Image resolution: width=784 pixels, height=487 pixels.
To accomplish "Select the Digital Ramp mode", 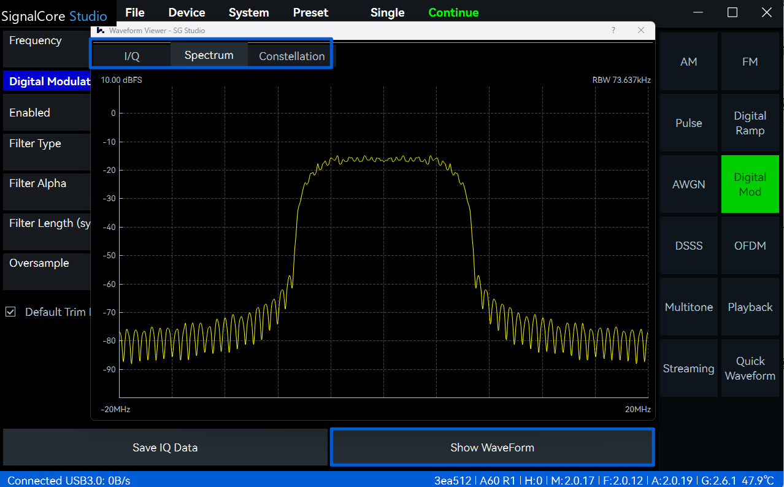I will [x=750, y=123].
